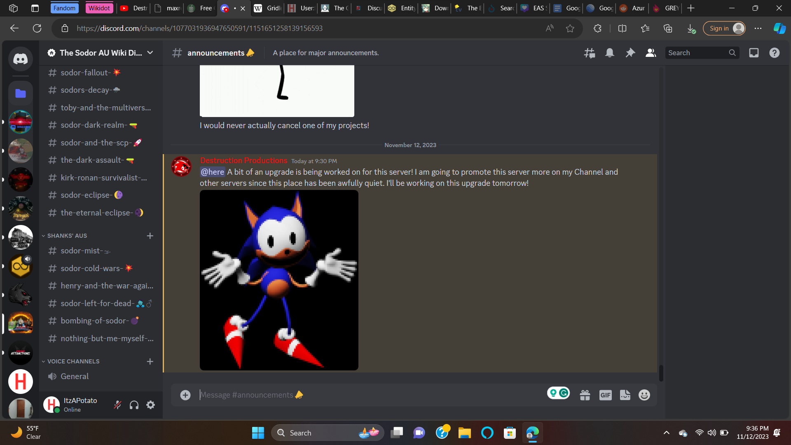Select the Attractions server icon
The height and width of the screenshot is (445, 791).
(21, 353)
